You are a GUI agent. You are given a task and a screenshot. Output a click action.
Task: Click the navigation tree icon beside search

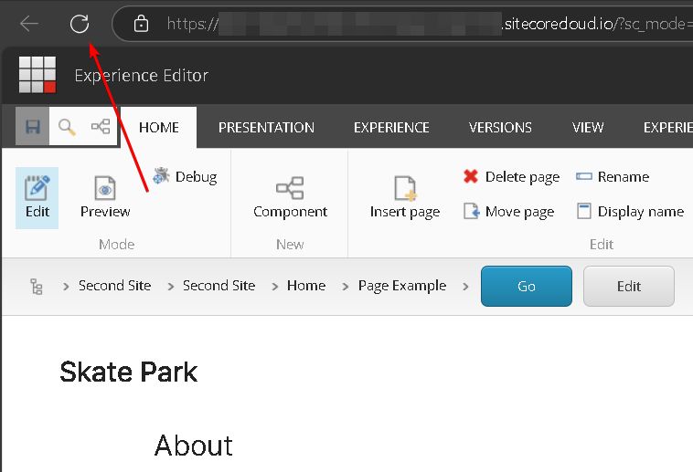[101, 126]
